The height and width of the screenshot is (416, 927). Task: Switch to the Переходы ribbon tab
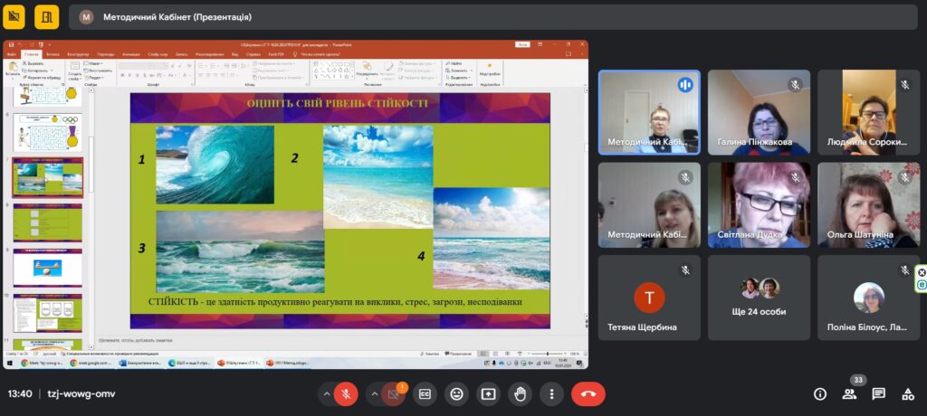tap(106, 54)
